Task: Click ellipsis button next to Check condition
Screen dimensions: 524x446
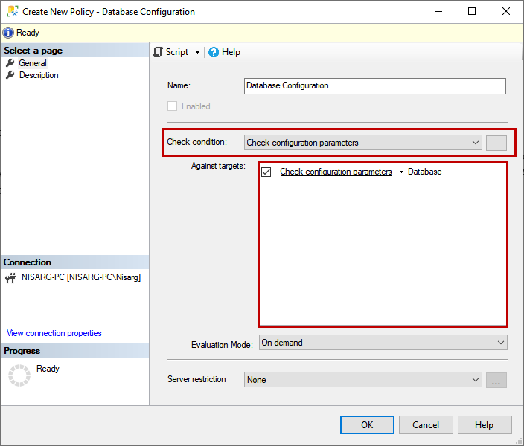Action: click(496, 143)
